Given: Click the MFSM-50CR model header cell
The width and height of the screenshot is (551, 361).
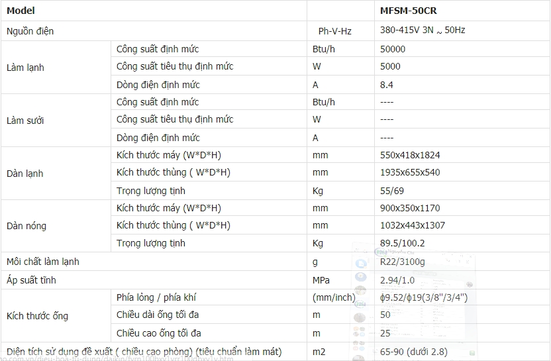Looking at the screenshot, I should click(x=408, y=11).
